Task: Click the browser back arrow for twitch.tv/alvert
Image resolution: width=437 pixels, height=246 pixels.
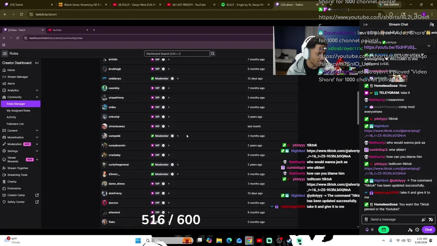Action: [5, 14]
